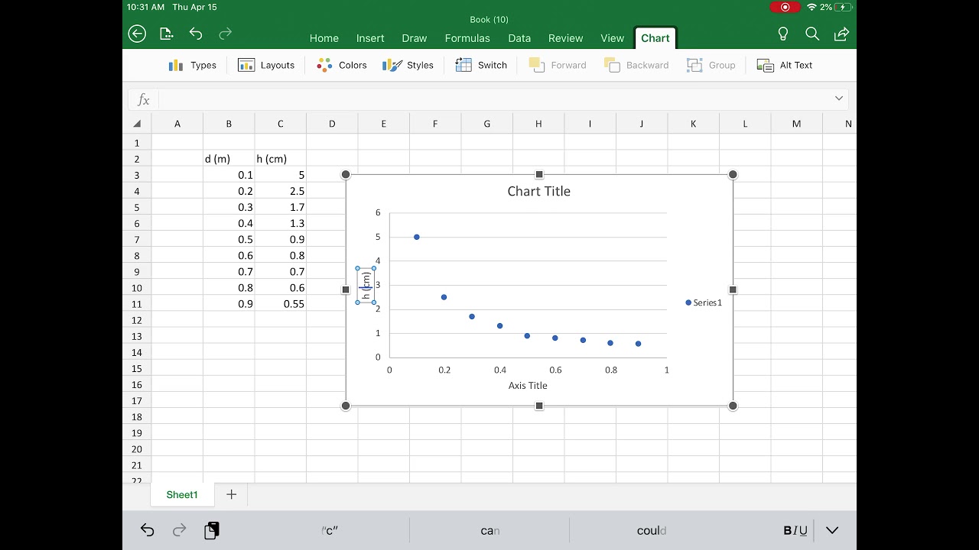Switch to the View tab
Screen dimensions: 979x550
click(613, 38)
